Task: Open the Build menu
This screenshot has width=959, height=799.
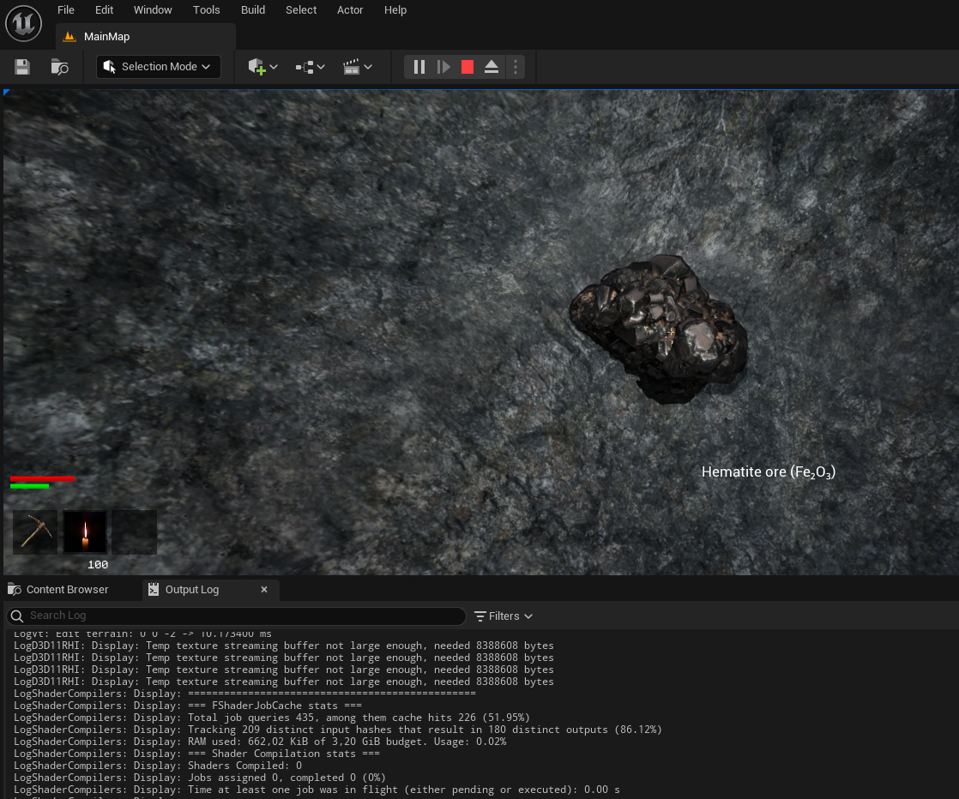Action: point(252,10)
